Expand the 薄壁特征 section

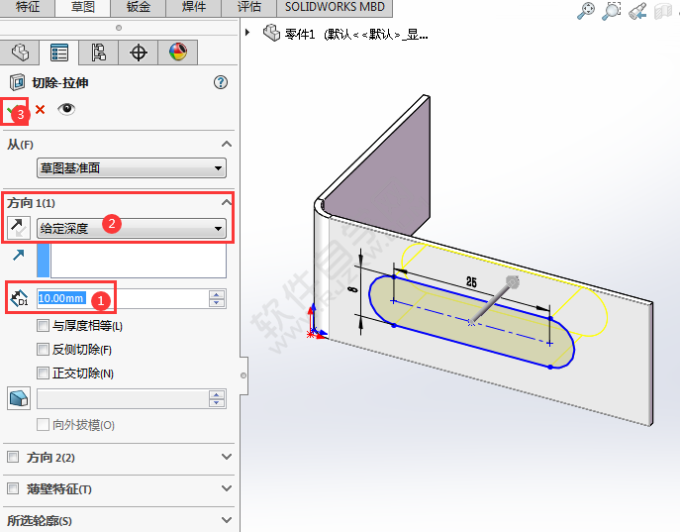pos(227,488)
